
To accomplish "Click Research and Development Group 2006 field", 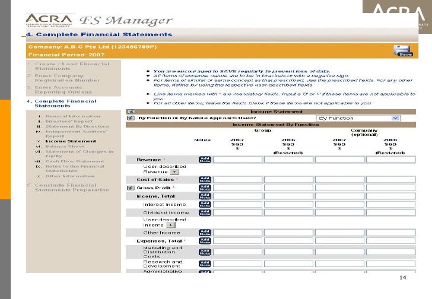I will (x=288, y=264).
